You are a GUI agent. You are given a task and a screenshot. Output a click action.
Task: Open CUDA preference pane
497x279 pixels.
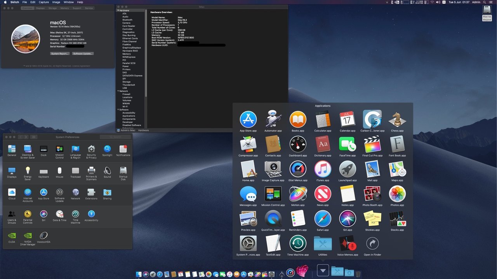click(12, 237)
